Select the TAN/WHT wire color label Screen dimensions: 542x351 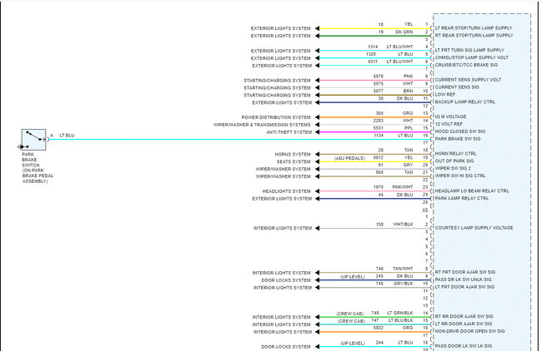click(x=403, y=269)
